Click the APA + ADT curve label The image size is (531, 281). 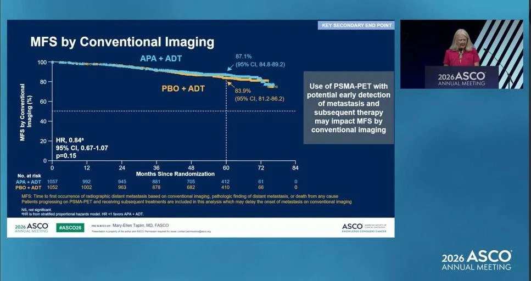161,58
